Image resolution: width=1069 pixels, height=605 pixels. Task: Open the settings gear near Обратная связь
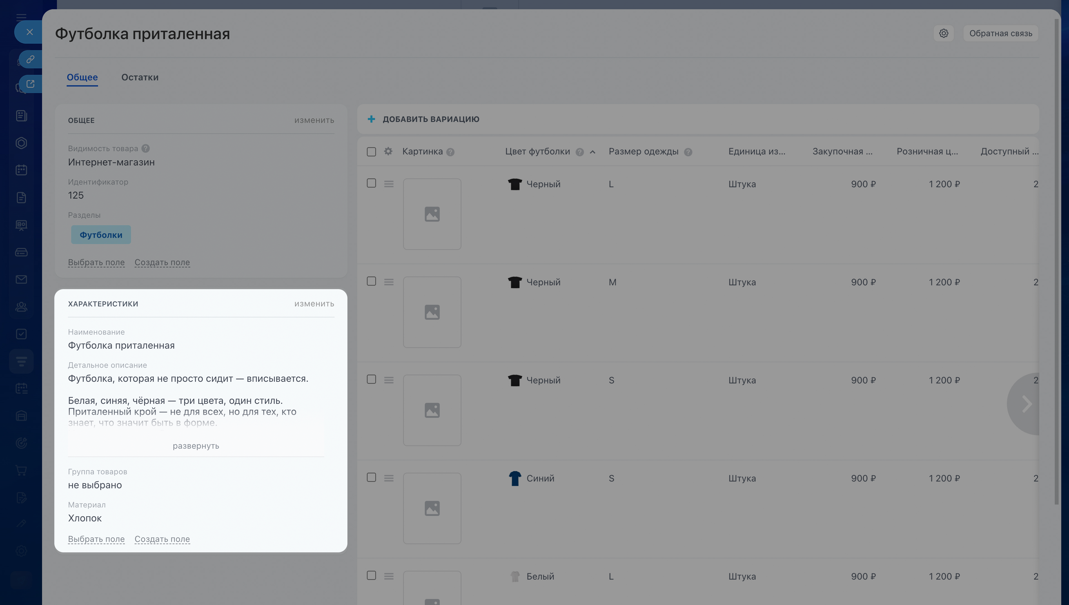[x=943, y=33]
